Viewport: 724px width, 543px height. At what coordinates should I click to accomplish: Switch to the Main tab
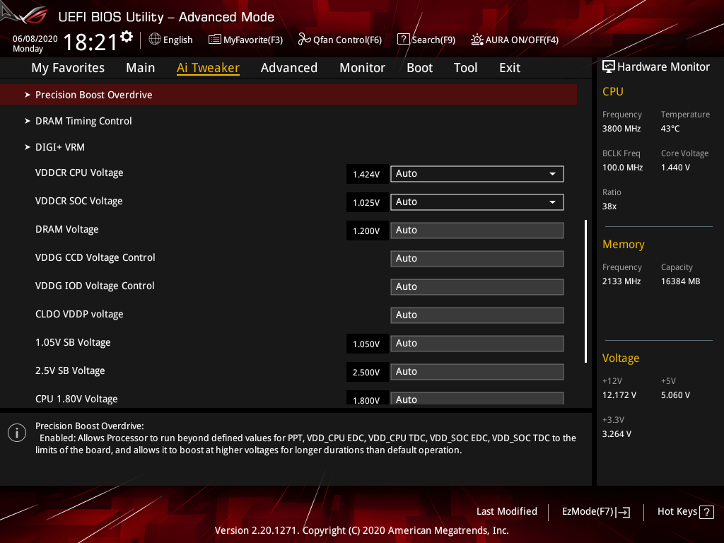tap(141, 68)
